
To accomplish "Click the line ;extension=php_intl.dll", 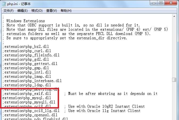I will [27, 72].
